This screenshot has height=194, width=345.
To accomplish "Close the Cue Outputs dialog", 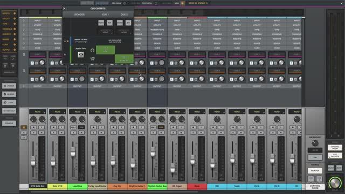I will pyautogui.click(x=64, y=9).
